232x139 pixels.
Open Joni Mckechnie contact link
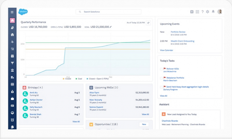coord(170,71)
